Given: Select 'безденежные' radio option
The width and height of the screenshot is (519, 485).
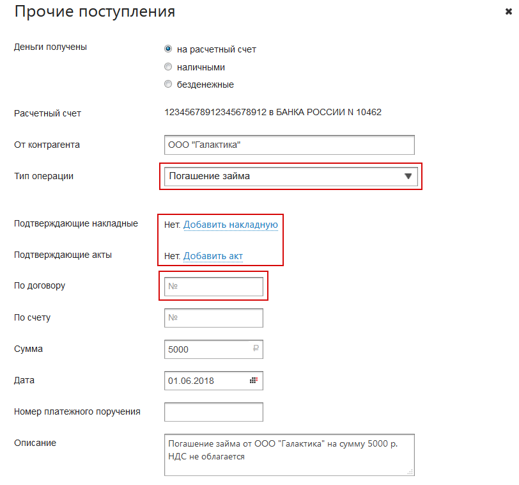Looking at the screenshot, I should click(x=168, y=84).
